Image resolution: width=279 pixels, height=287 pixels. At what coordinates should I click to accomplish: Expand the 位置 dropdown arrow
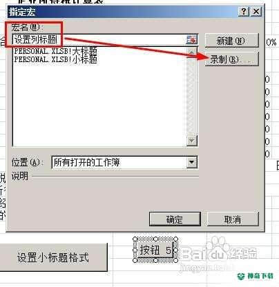tap(191, 162)
